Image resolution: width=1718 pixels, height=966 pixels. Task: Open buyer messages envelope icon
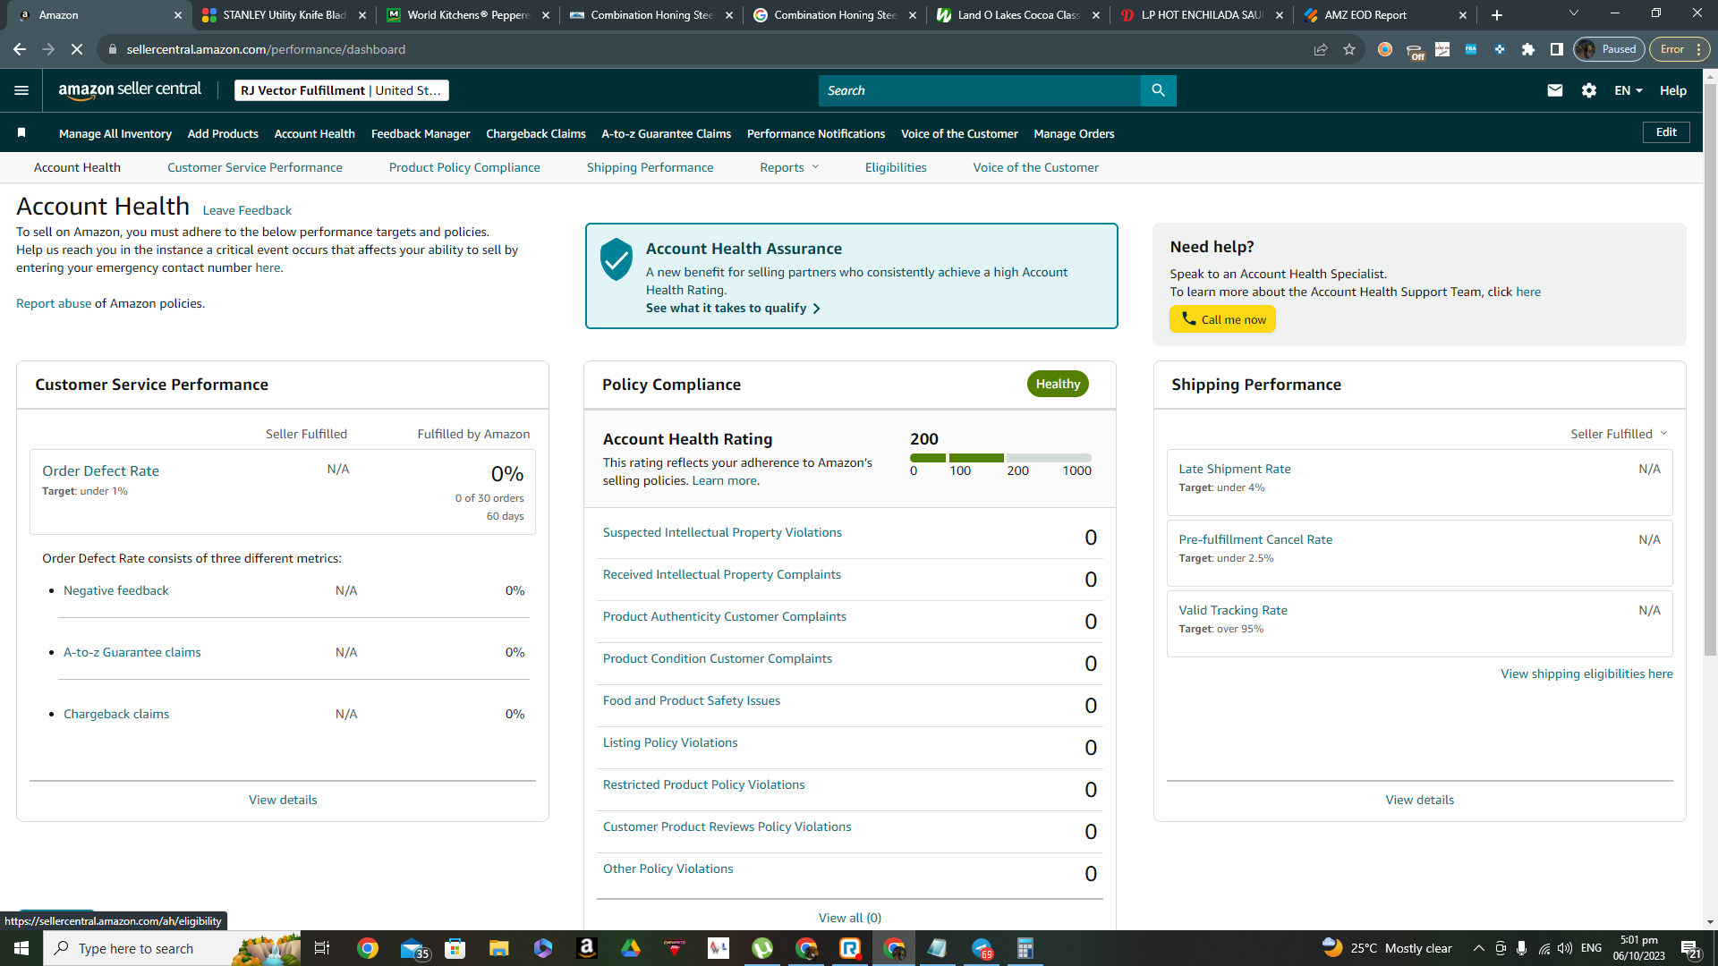click(1555, 90)
